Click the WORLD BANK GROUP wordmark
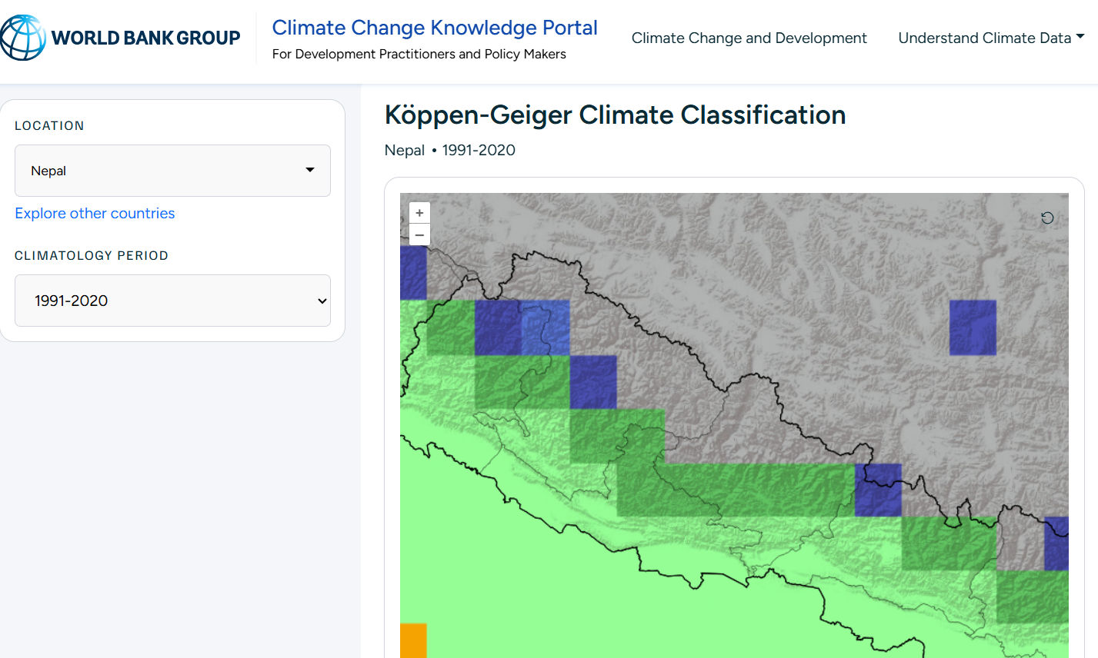The image size is (1098, 658). 145,38
